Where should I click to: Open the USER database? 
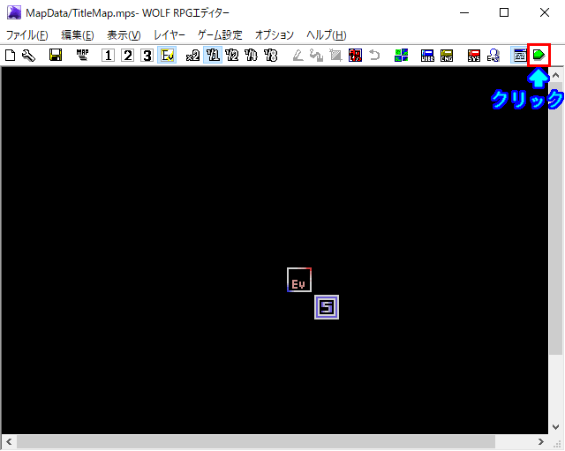tap(427, 56)
